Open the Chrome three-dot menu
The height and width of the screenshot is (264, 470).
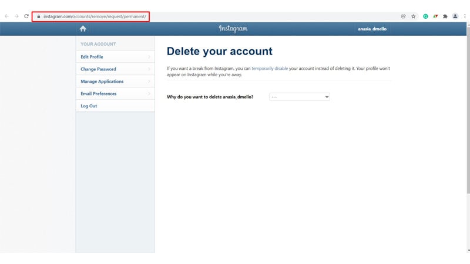pos(465,16)
